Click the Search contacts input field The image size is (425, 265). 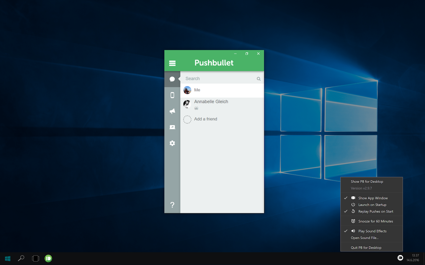coord(222,79)
